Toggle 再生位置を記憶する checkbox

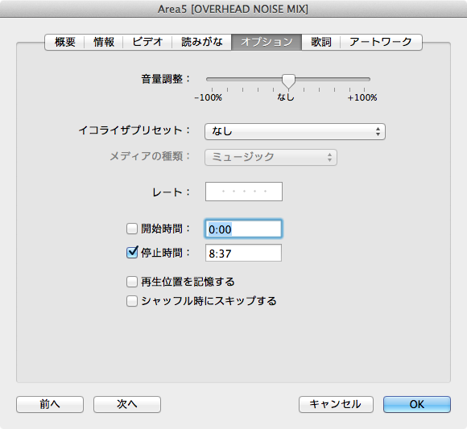coord(131,282)
